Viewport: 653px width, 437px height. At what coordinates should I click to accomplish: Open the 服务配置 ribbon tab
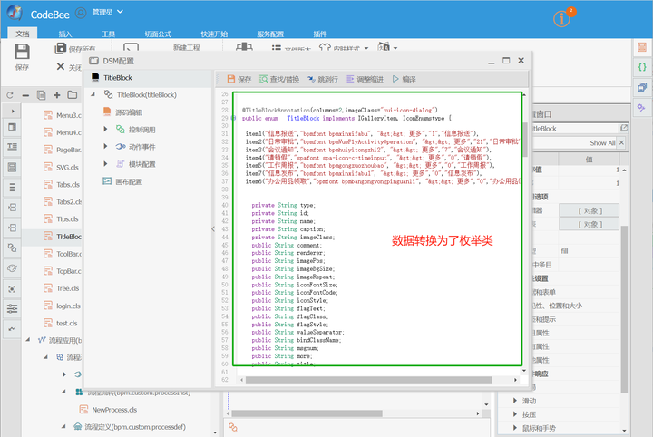click(270, 34)
